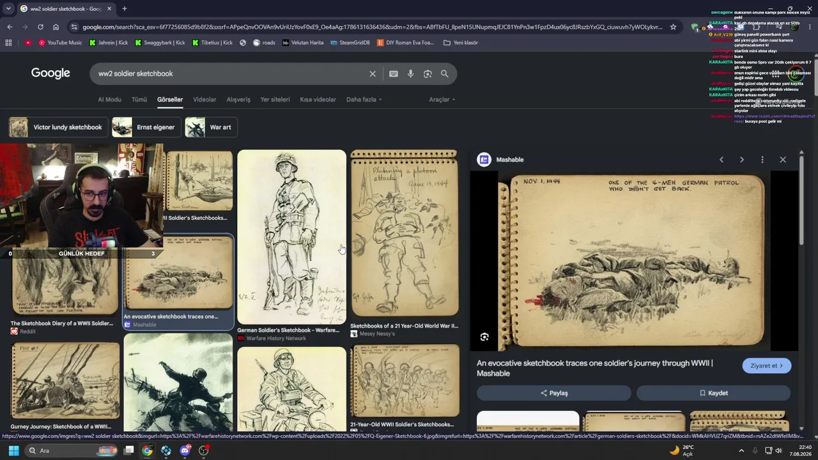Open the volume control in system tray

coord(778,450)
